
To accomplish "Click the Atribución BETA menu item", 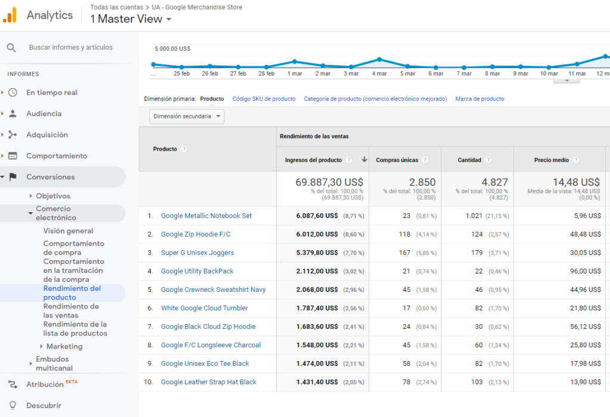I will (x=52, y=384).
